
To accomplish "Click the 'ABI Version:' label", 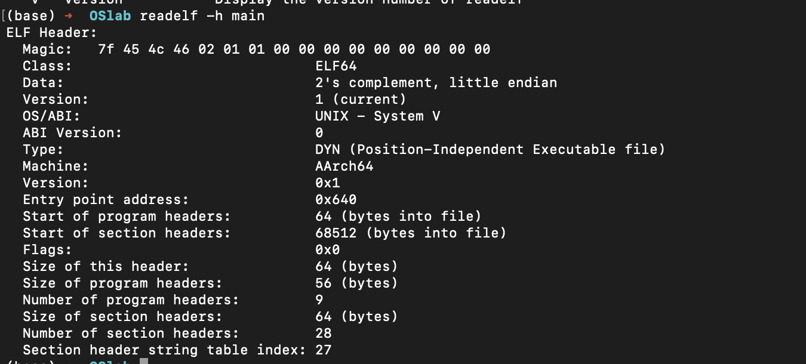I will pos(72,133).
